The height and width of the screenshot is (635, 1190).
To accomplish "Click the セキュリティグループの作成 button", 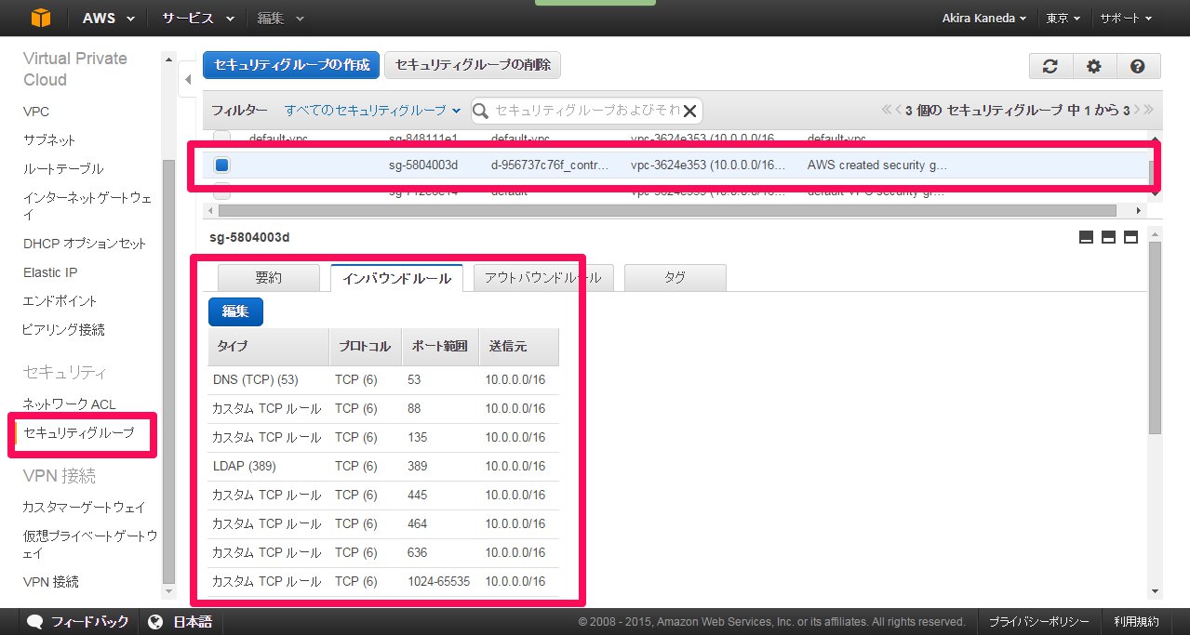I will coord(291,65).
